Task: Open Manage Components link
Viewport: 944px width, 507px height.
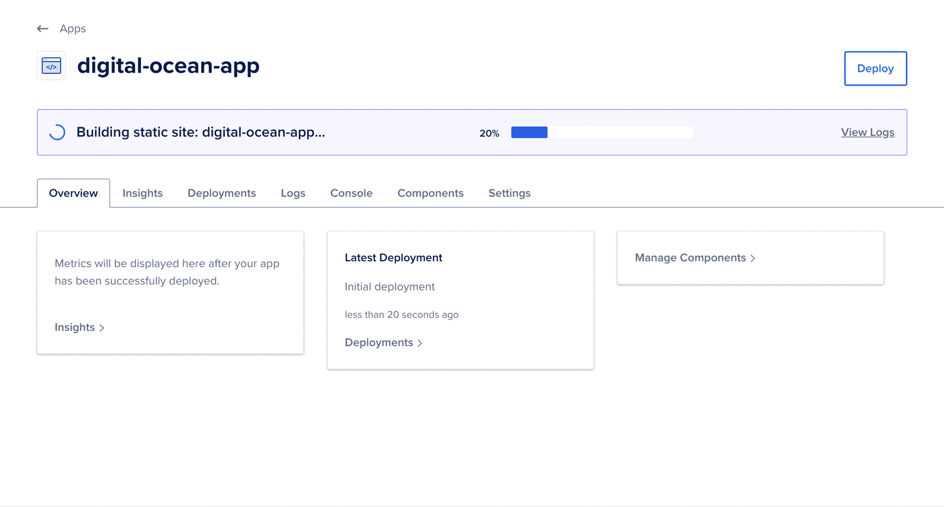Action: click(x=695, y=258)
